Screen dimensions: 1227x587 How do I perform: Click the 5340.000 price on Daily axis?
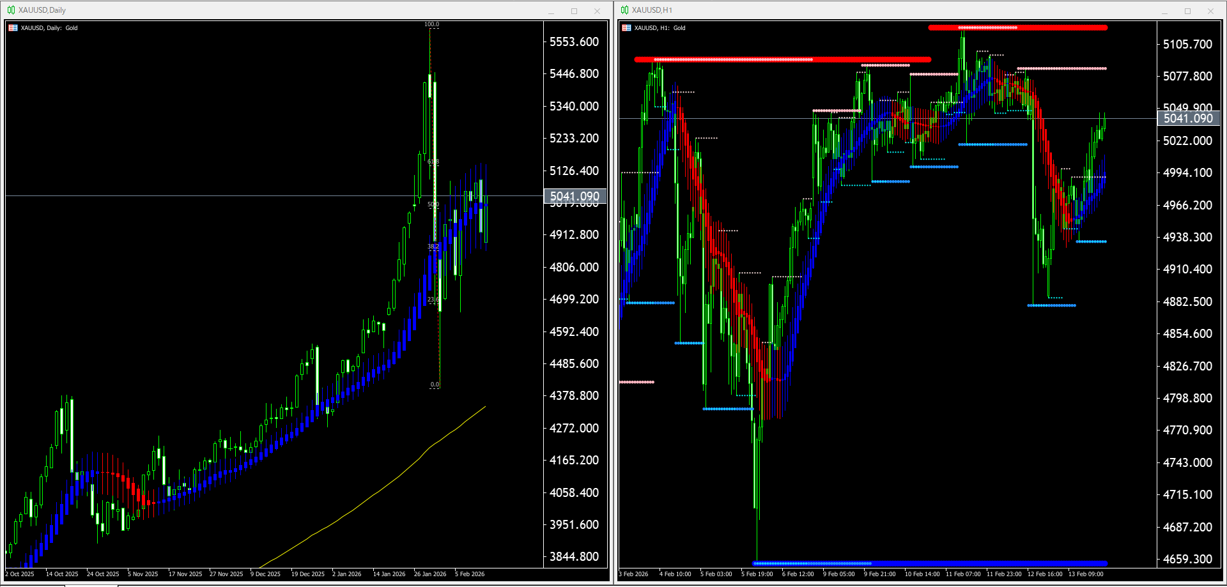(574, 106)
